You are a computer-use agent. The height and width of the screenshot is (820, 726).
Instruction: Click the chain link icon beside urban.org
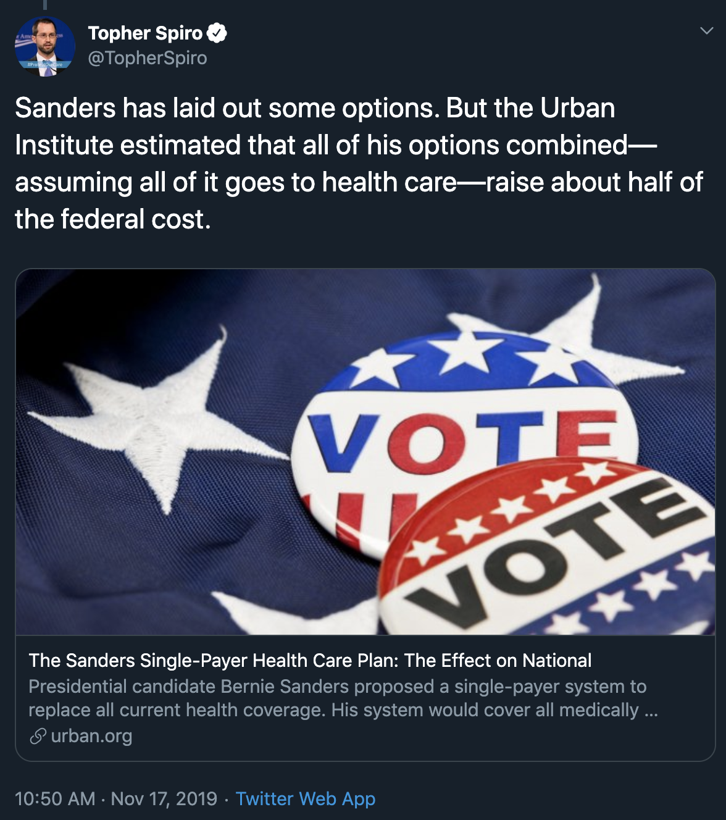pos(38,736)
